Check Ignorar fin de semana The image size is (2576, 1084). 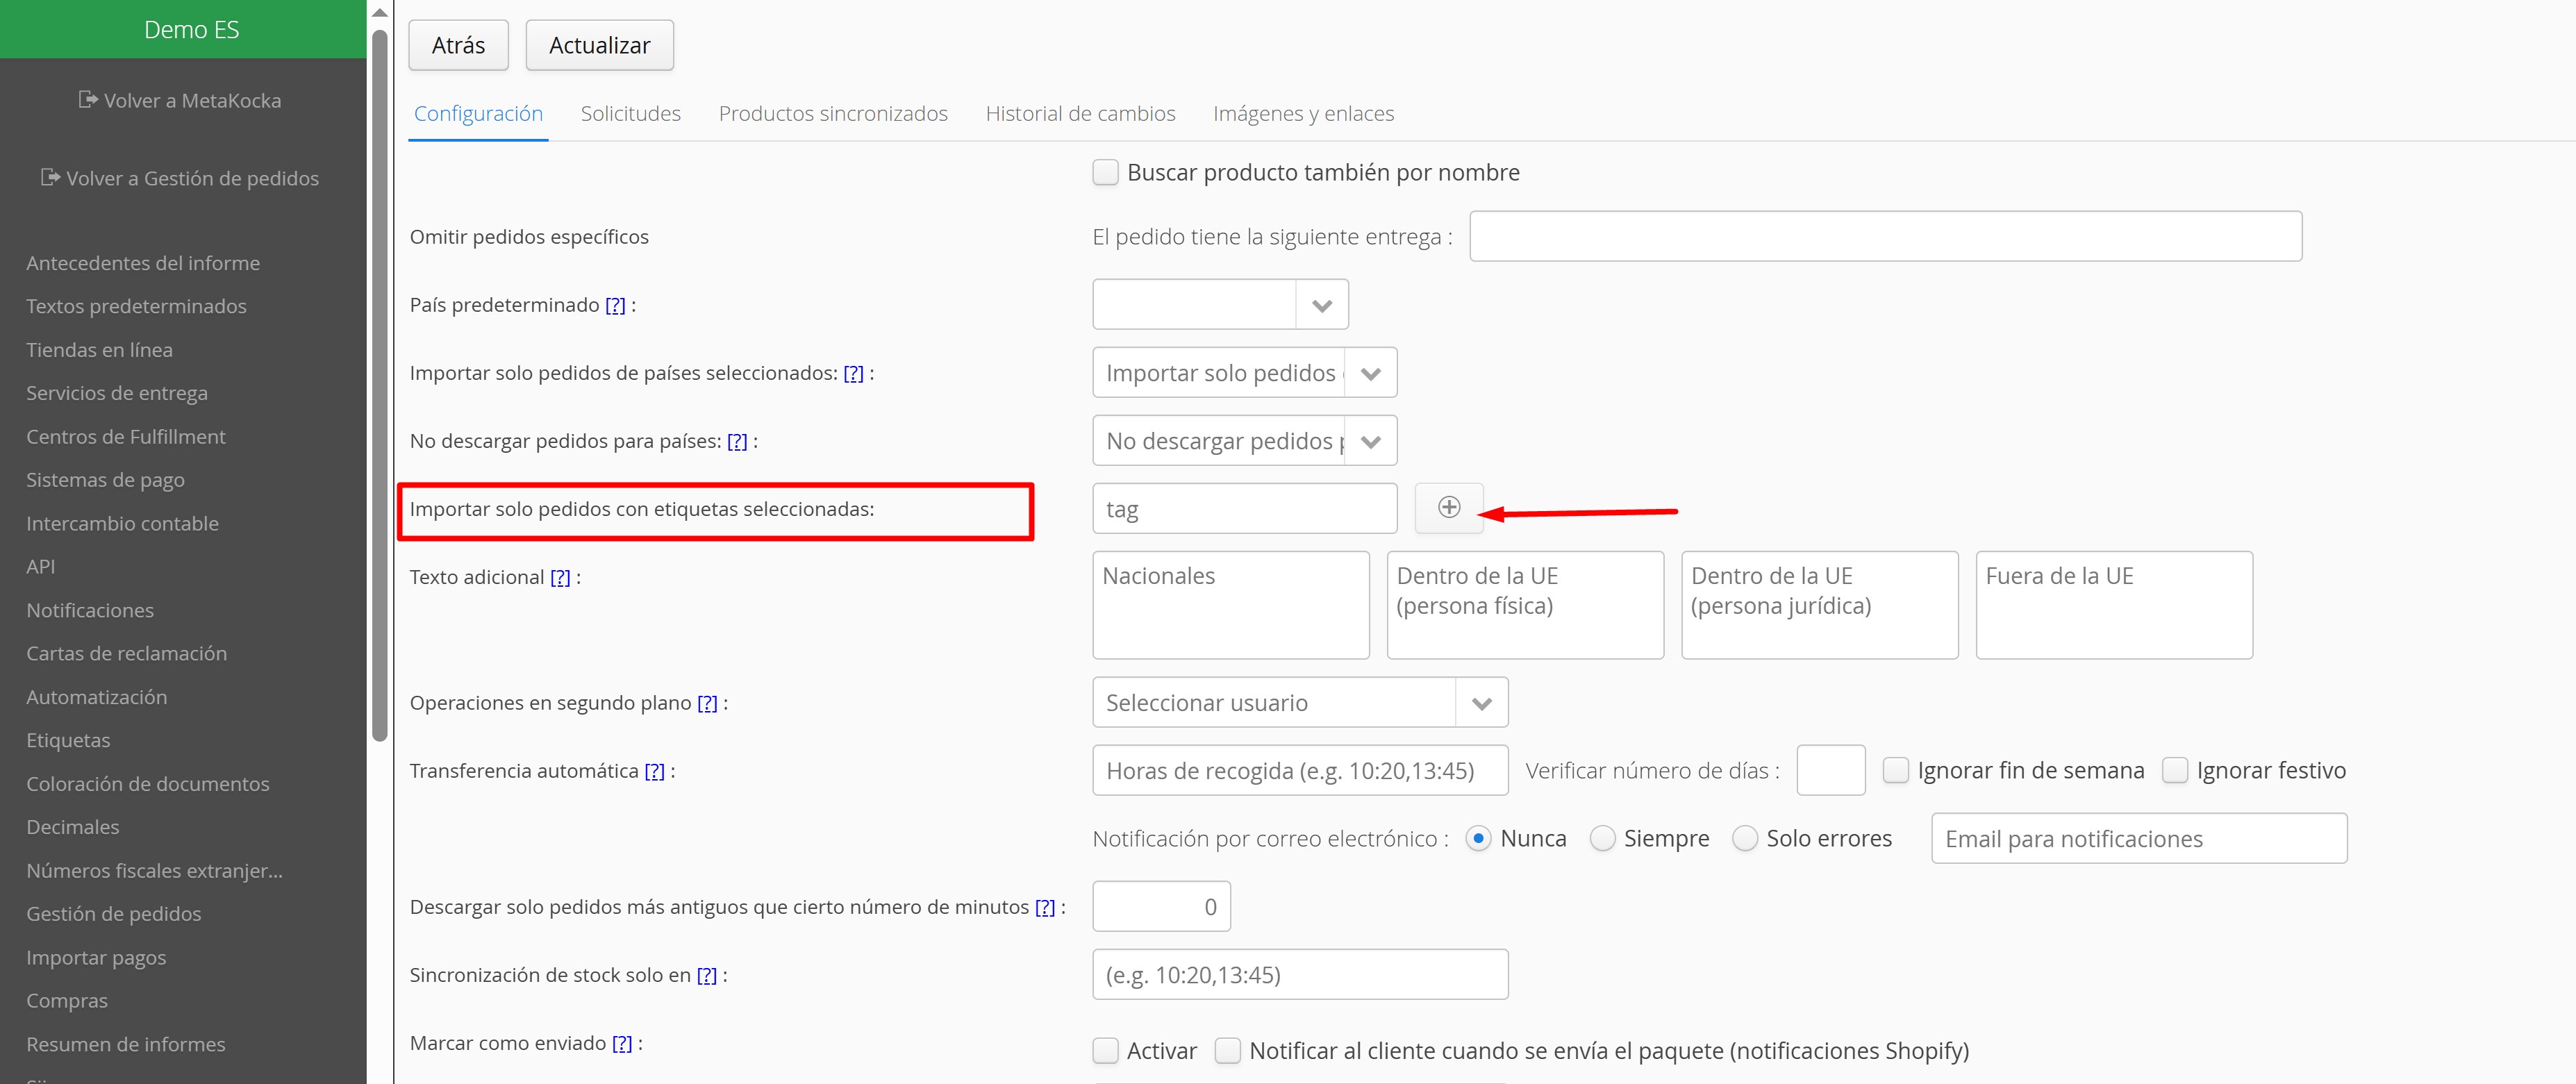(x=1895, y=770)
